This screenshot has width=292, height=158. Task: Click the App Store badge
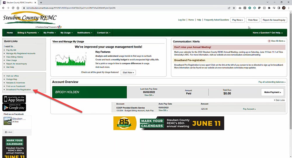click(14, 99)
